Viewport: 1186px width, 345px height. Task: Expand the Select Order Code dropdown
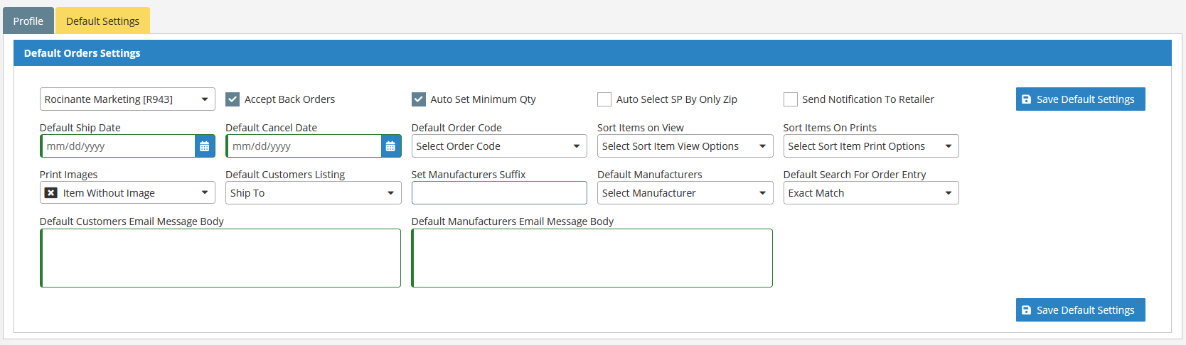coord(499,146)
